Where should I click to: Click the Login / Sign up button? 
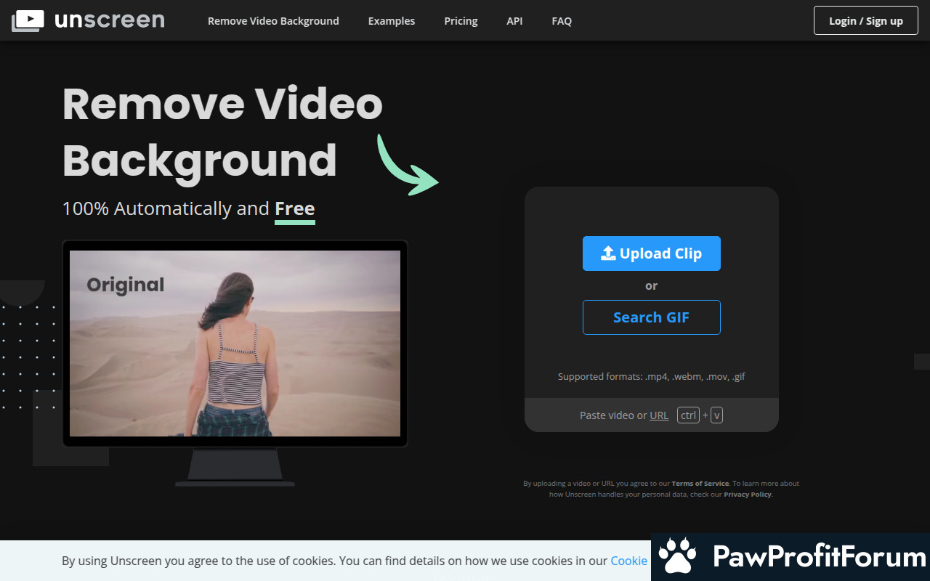866,20
